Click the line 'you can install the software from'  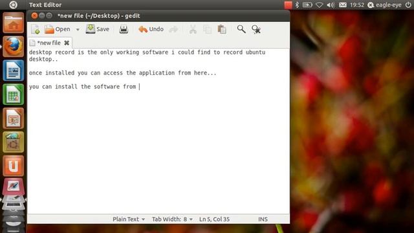click(x=82, y=87)
